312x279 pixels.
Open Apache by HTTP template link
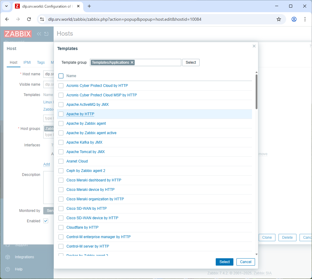[80, 114]
